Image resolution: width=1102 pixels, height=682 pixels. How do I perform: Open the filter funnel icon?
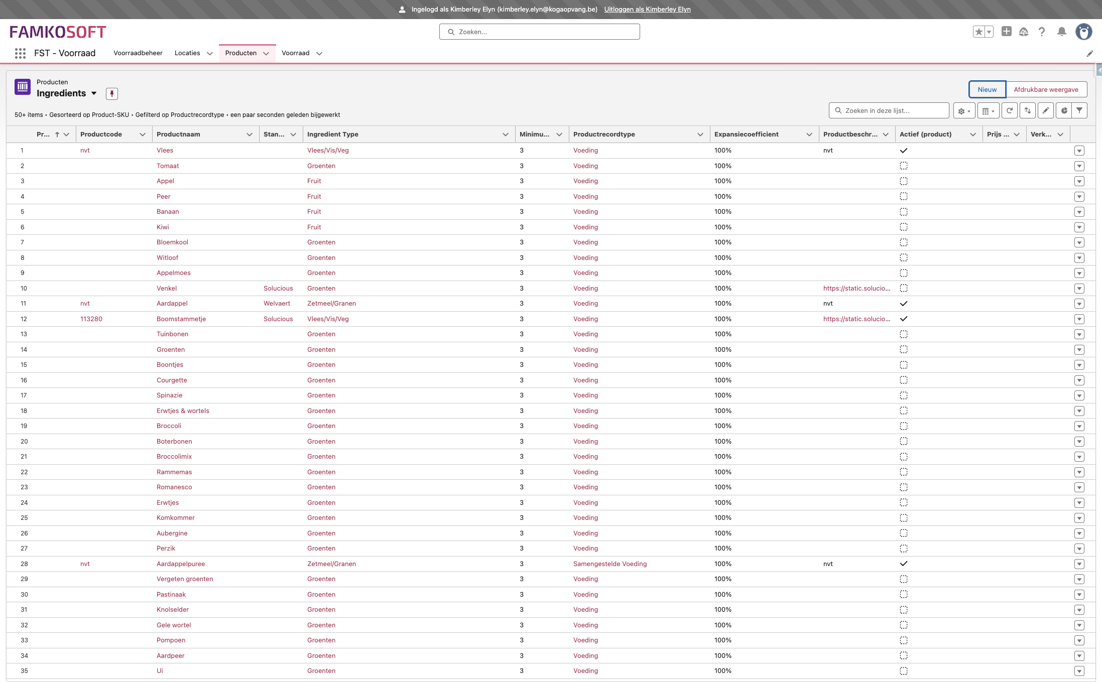1079,110
